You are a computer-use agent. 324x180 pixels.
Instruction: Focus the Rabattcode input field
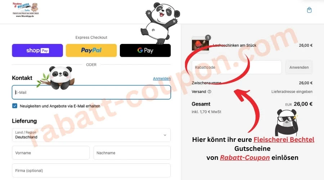pyautogui.click(x=237, y=67)
